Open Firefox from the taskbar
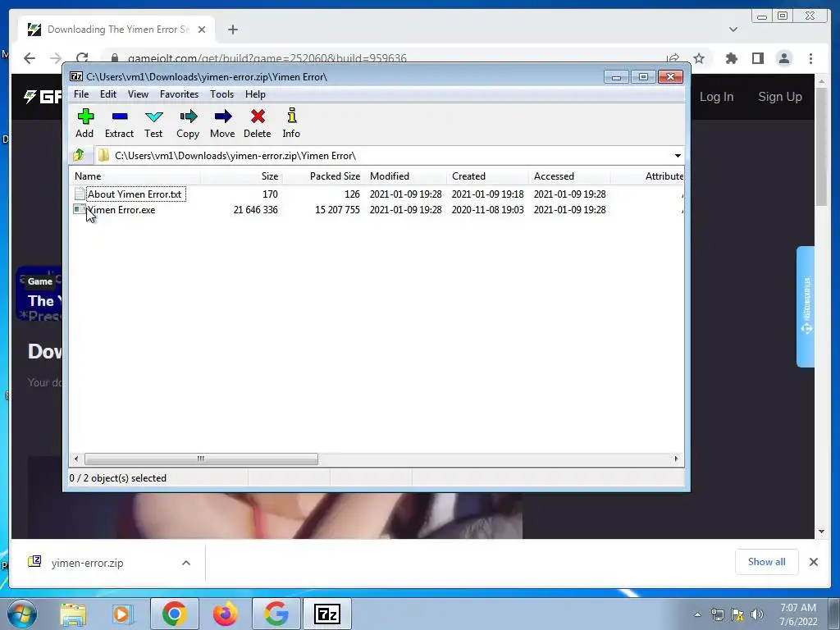Image resolution: width=840 pixels, height=630 pixels. [225, 614]
